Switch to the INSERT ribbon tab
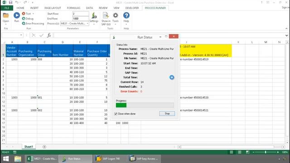This screenshot has height=163, width=290. coord(34,8)
